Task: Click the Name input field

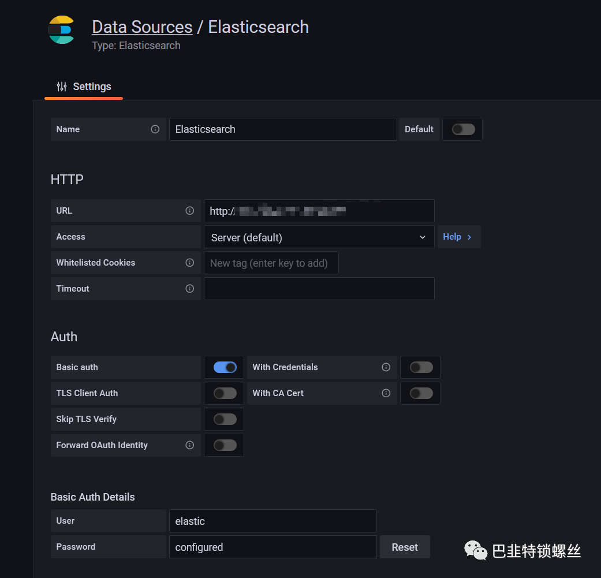Action: (283, 129)
